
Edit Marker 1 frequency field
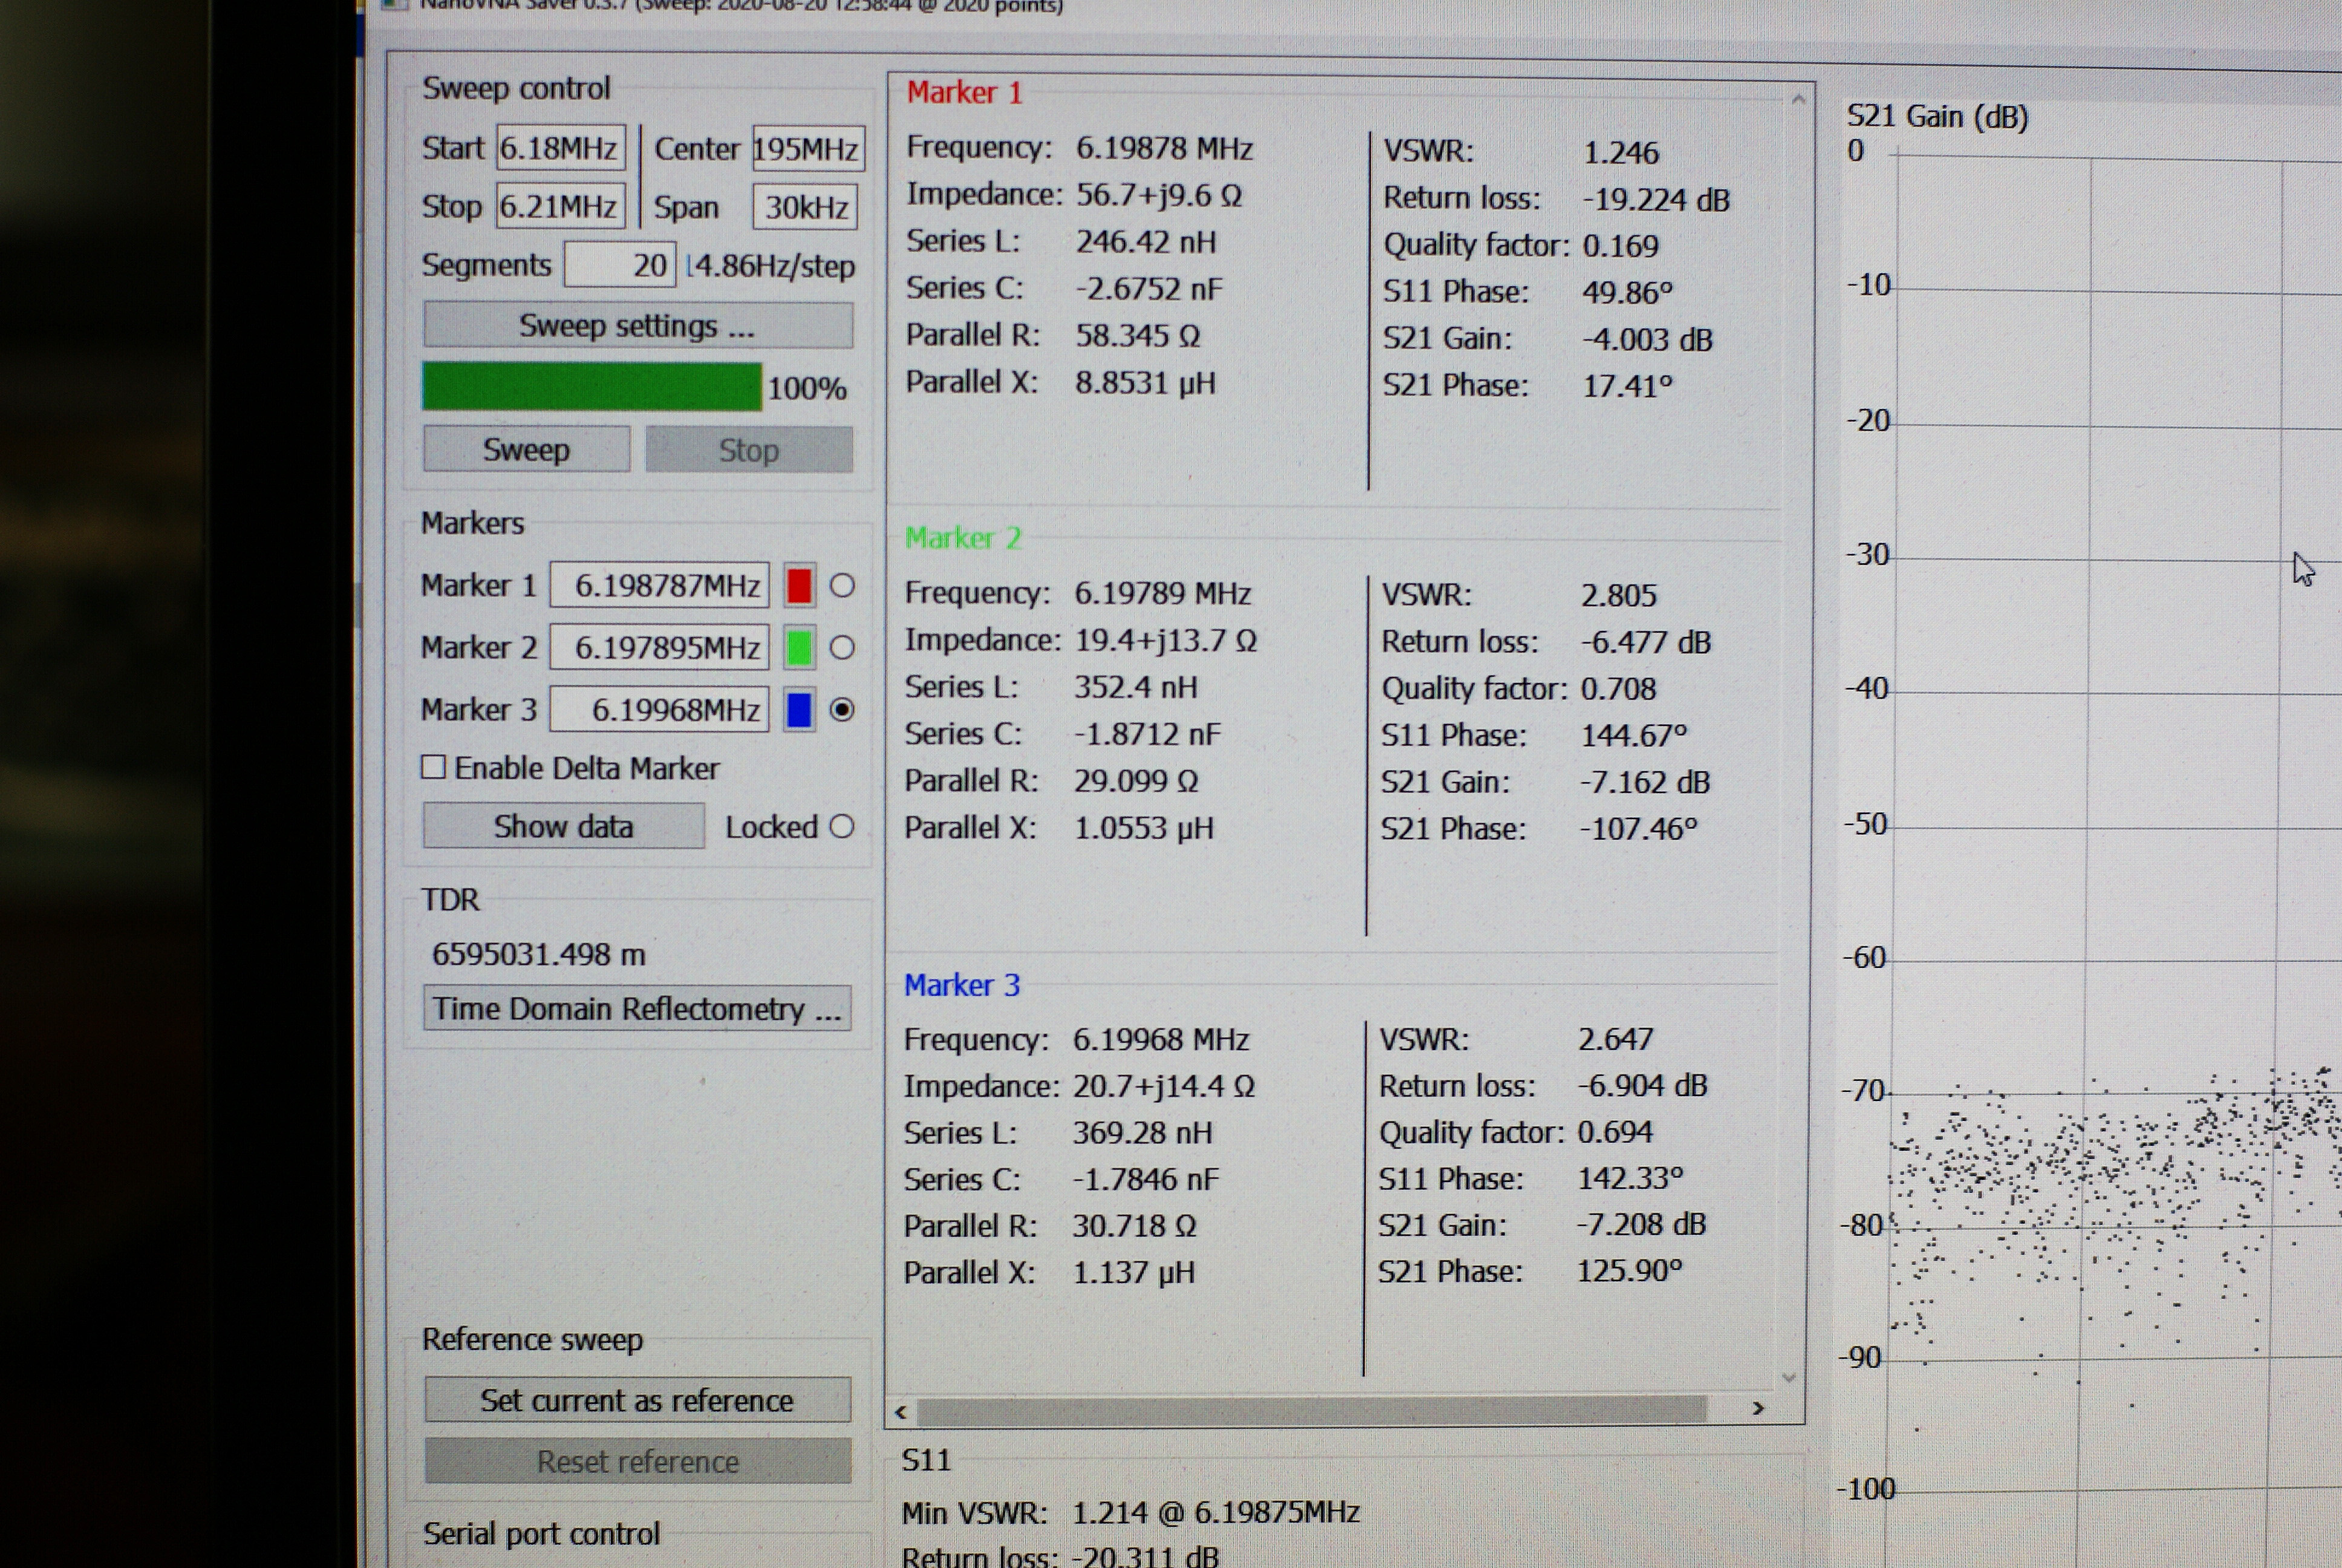(x=660, y=585)
